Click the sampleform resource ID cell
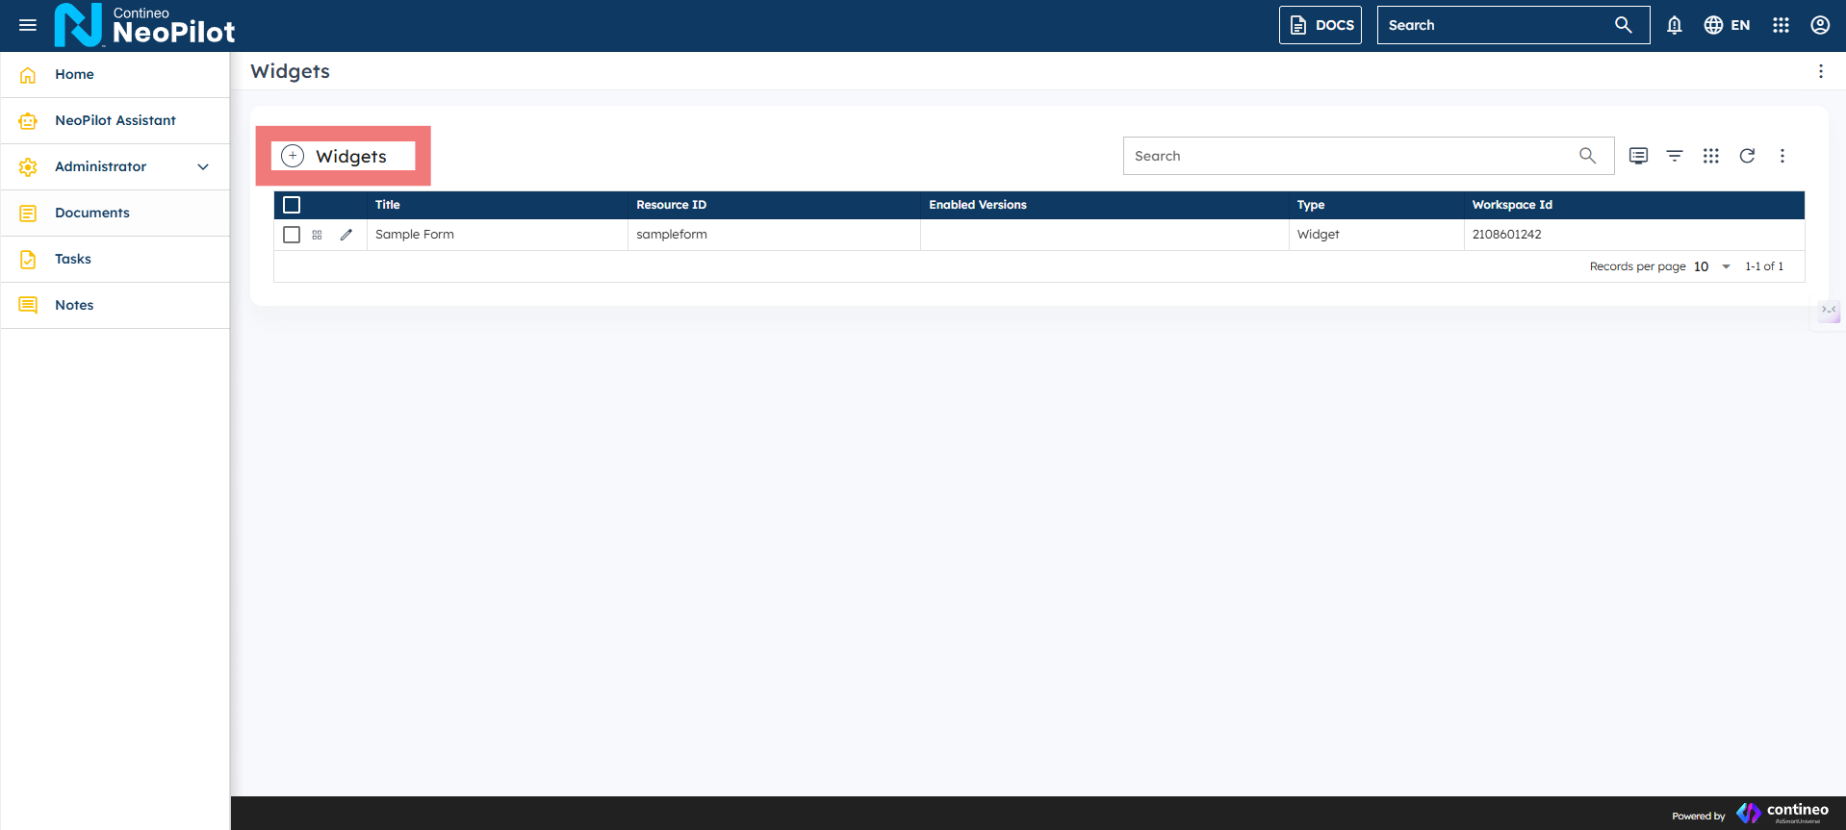1846x830 pixels. 775,235
